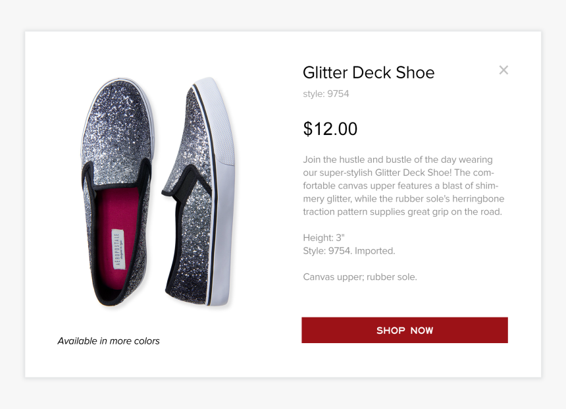The height and width of the screenshot is (409, 566).
Task: Click the 'Style: 9754. Imported.' line
Action: coord(349,251)
